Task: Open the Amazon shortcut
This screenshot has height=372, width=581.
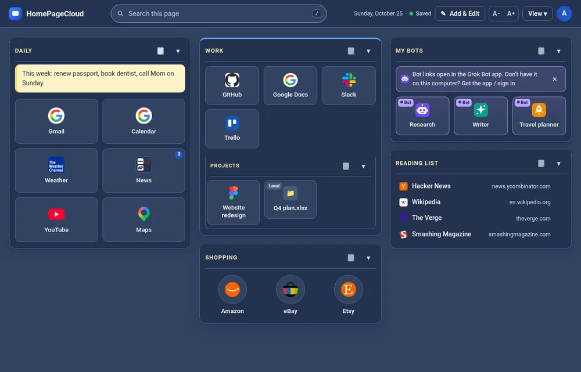Action: (x=232, y=295)
